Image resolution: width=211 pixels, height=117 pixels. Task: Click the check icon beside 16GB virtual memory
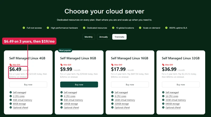(112, 100)
